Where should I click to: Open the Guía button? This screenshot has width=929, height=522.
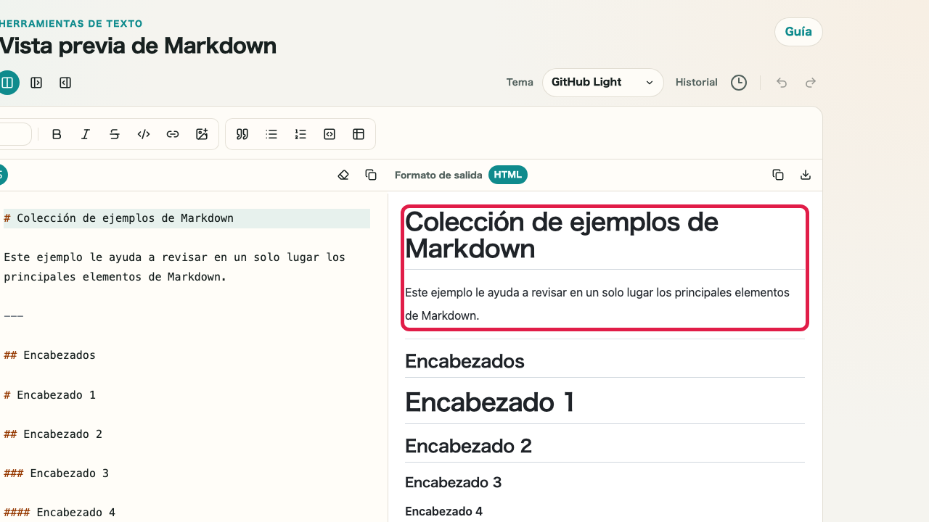click(x=798, y=32)
